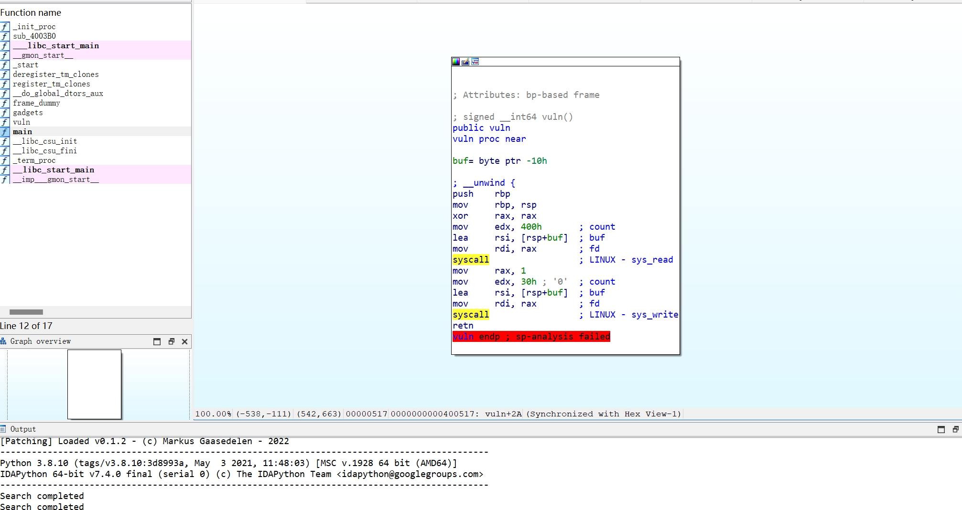Click the '0000000000400517: vuln+2A' status entry
962x510 pixels.
pyautogui.click(x=456, y=414)
